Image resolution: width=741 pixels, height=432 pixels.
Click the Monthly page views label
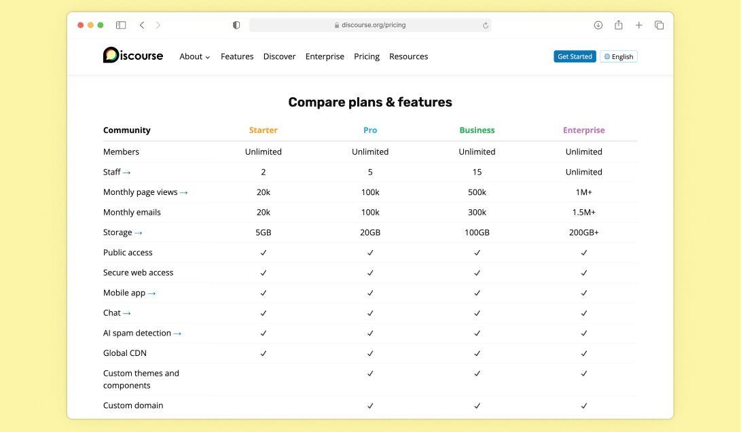click(x=141, y=192)
